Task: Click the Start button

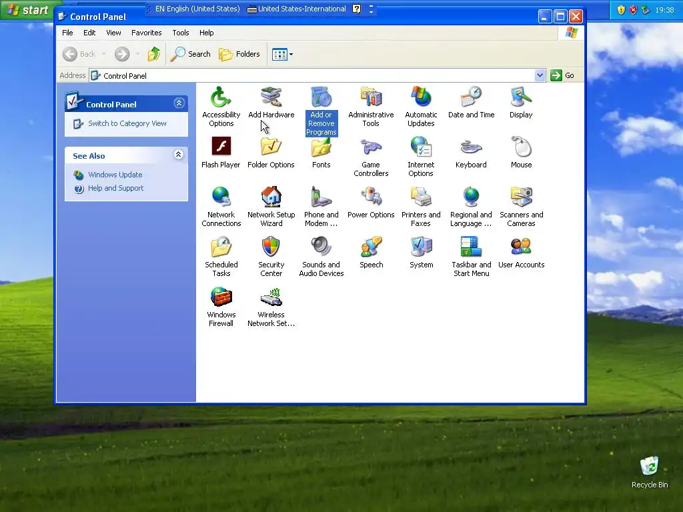Action: (x=28, y=9)
